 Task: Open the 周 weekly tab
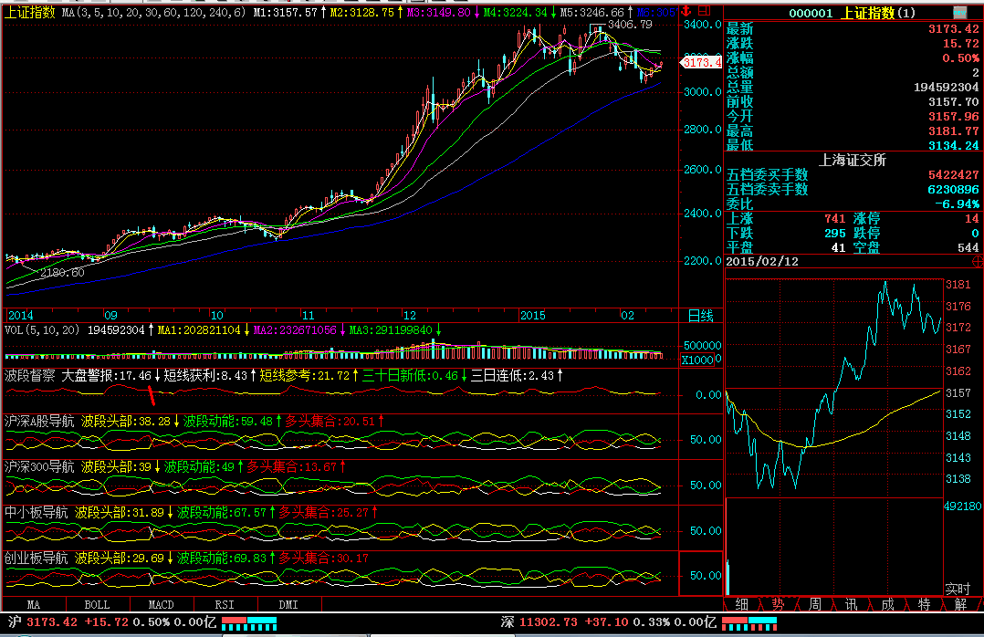814,604
